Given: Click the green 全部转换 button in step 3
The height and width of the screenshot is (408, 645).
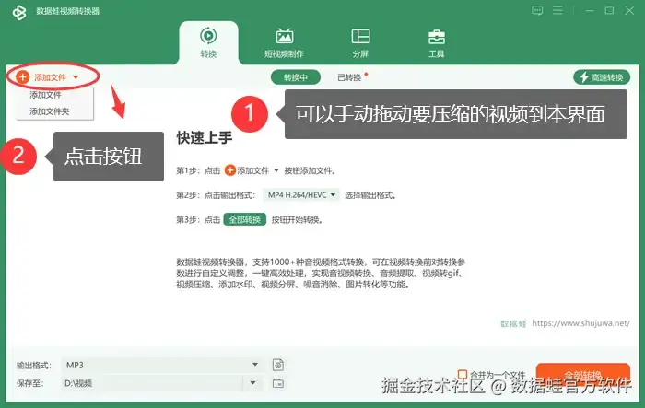Looking at the screenshot, I should [245, 219].
